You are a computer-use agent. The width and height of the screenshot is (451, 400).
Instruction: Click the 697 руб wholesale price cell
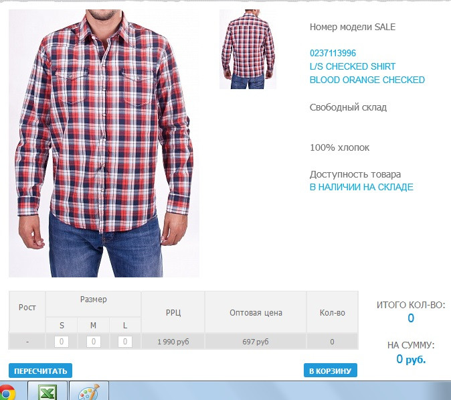click(256, 342)
